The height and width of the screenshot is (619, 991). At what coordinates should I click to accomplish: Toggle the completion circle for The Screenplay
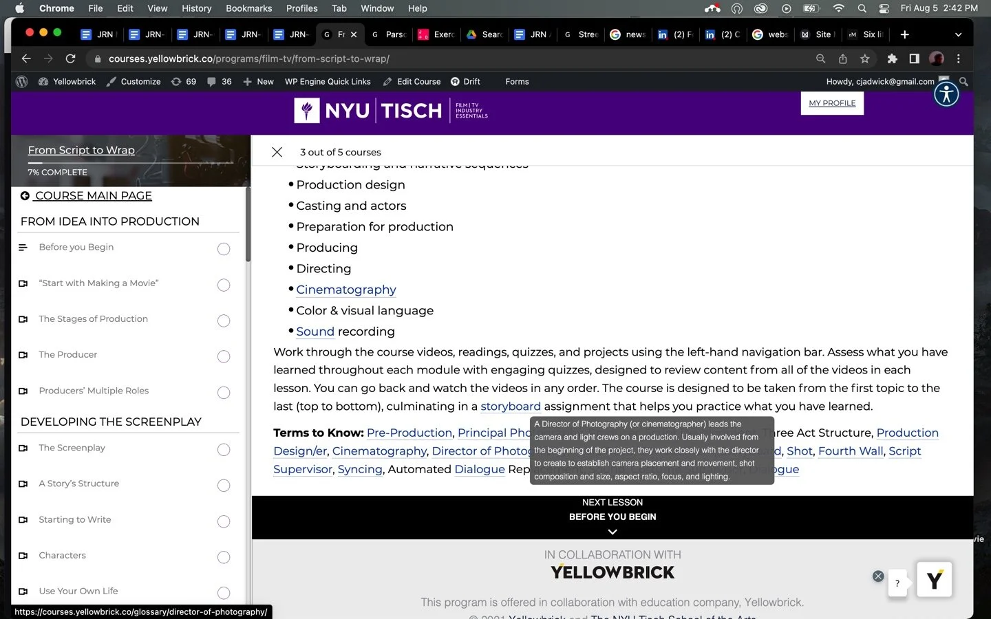coord(223,450)
